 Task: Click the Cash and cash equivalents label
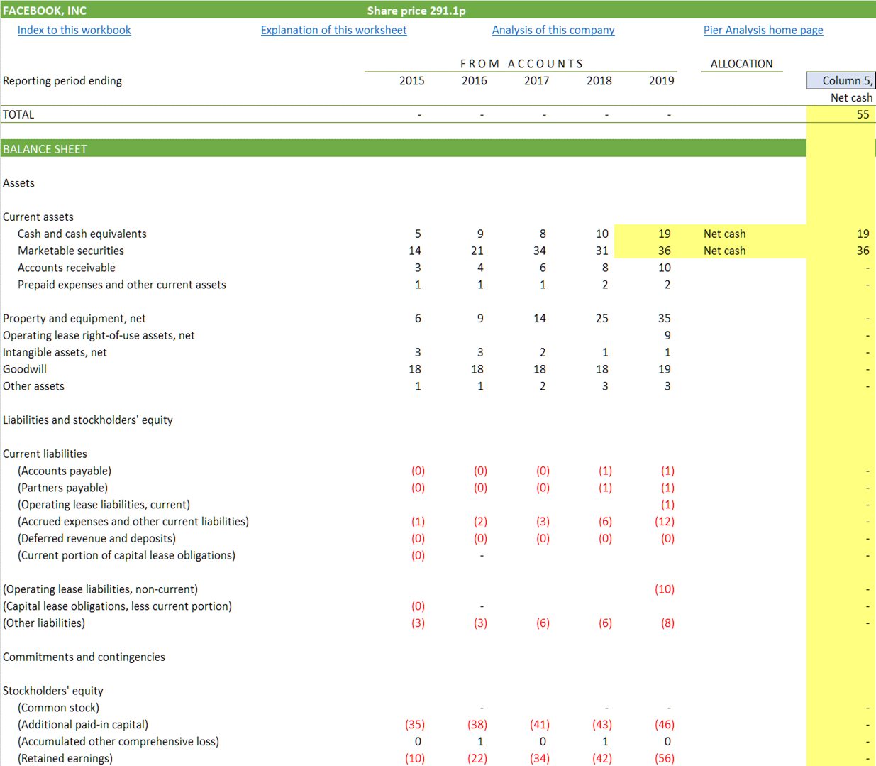pos(82,234)
